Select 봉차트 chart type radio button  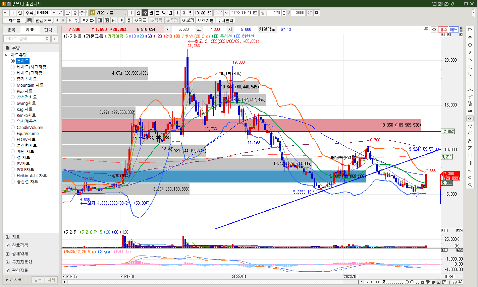(x=13, y=61)
